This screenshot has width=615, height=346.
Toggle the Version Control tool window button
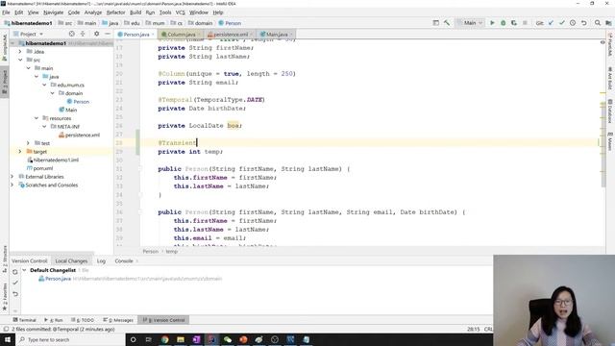click(x=163, y=320)
